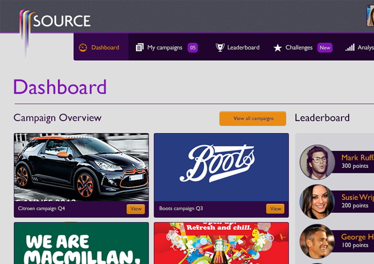
Task: Click the Leaderboard trophy icon
Action: (x=220, y=47)
